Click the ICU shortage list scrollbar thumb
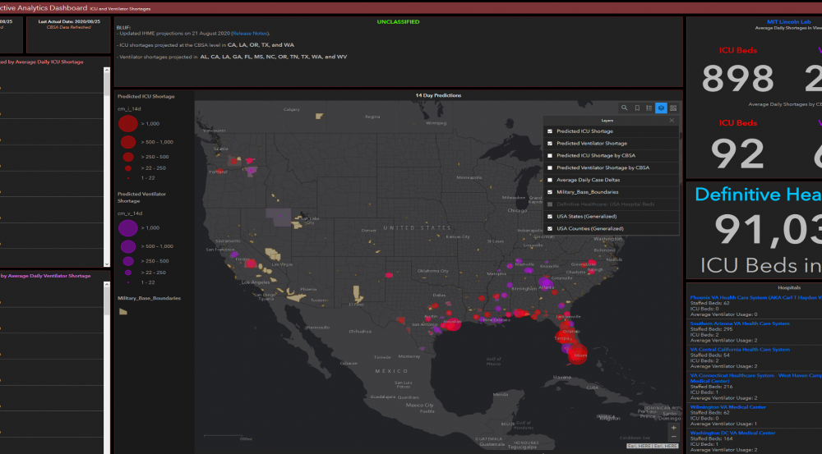Screen dimensions: 822x454 [x=107, y=84]
